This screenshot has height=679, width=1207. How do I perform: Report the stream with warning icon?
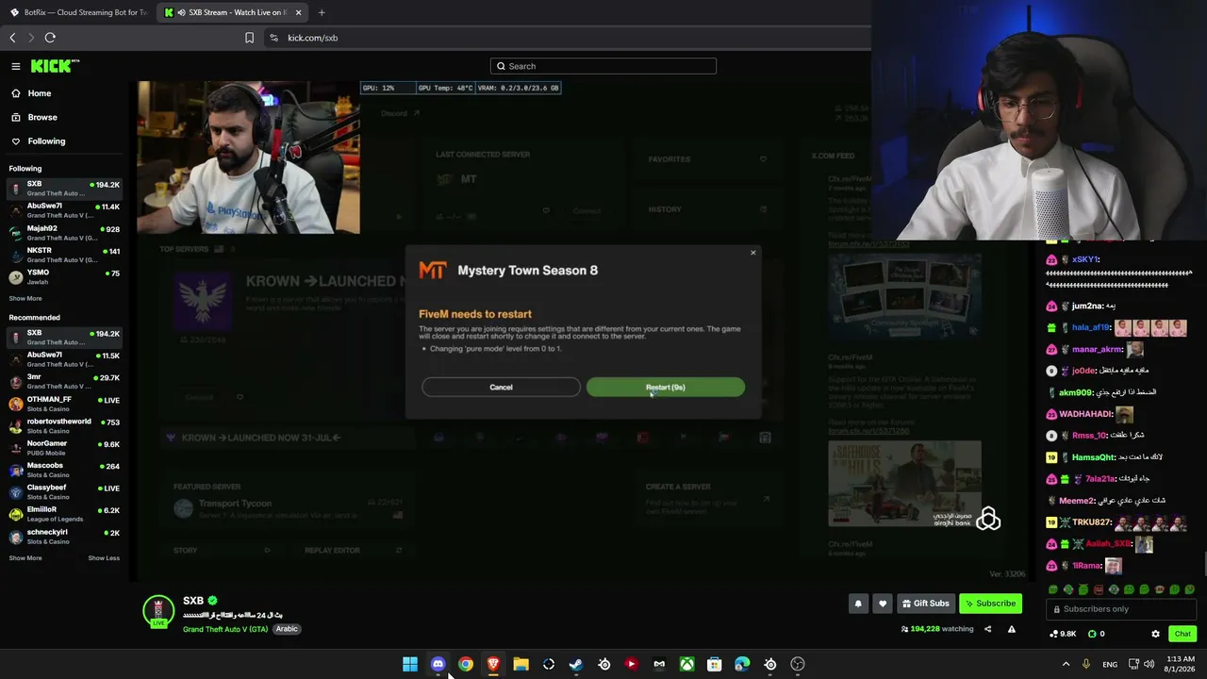coord(1012,629)
